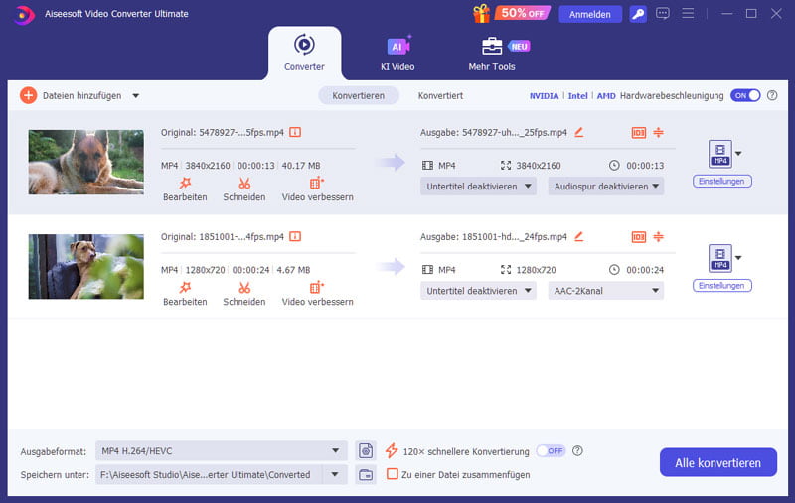Click the split/compress icon of first video
Screen dimensions: 795x503
658,132
